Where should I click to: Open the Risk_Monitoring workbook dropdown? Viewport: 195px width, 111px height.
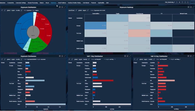tap(170, 2)
